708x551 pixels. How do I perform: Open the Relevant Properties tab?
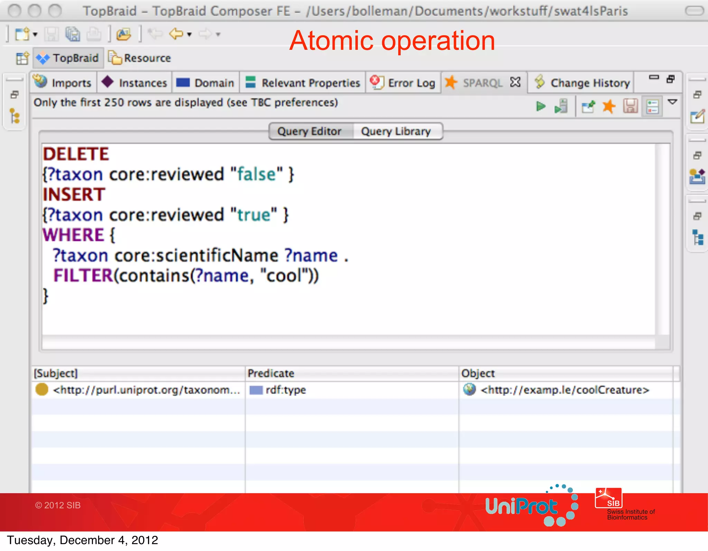click(x=303, y=83)
